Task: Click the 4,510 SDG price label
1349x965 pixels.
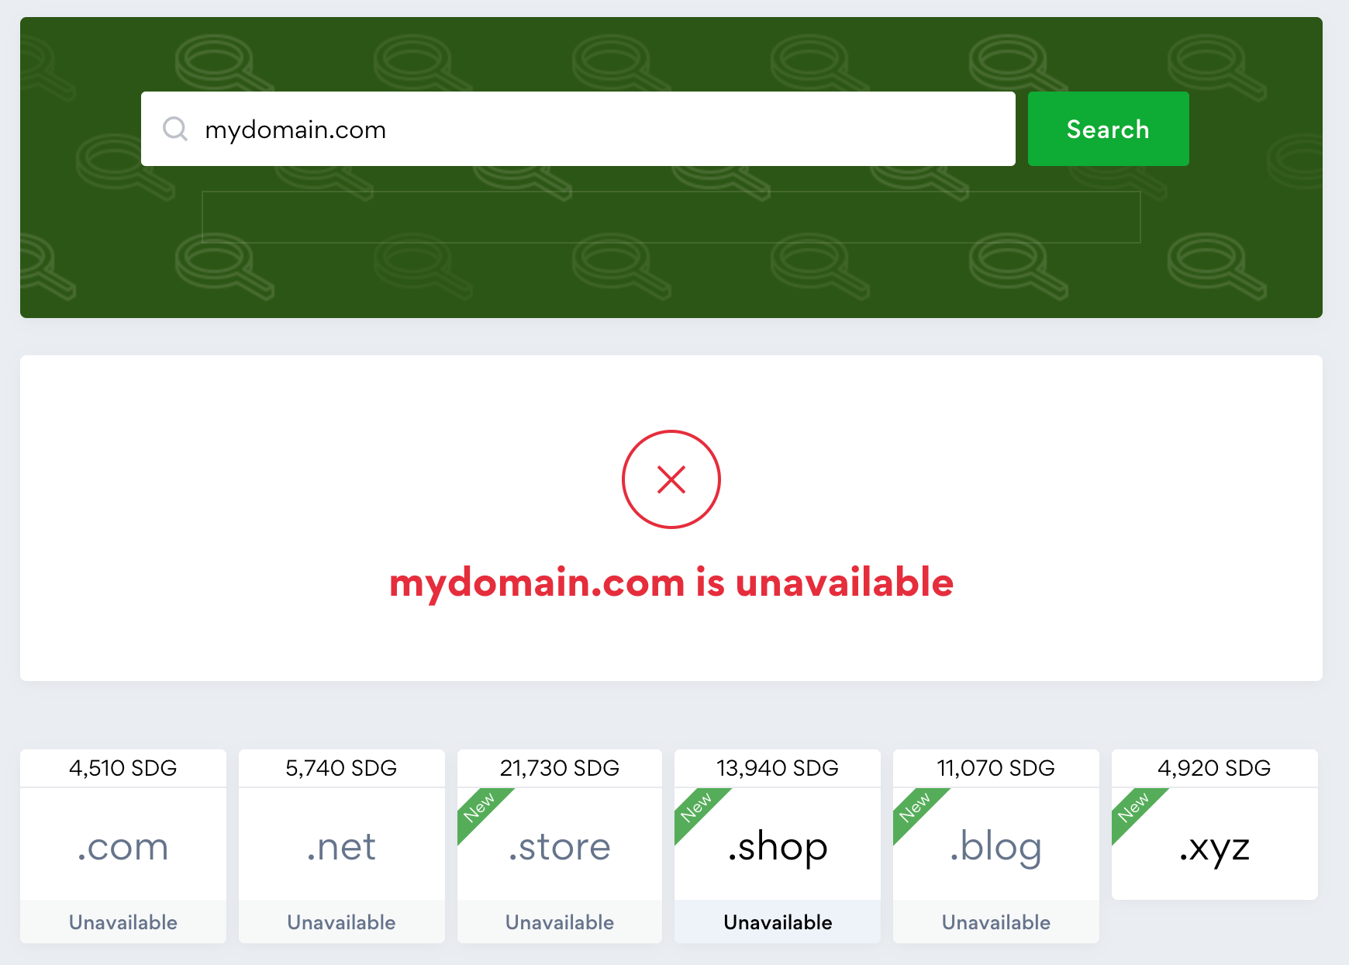Action: [123, 768]
